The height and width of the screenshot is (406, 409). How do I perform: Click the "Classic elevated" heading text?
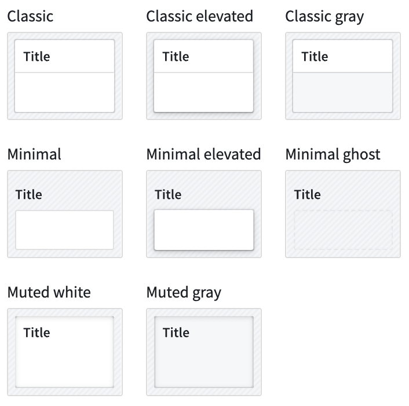[199, 16]
